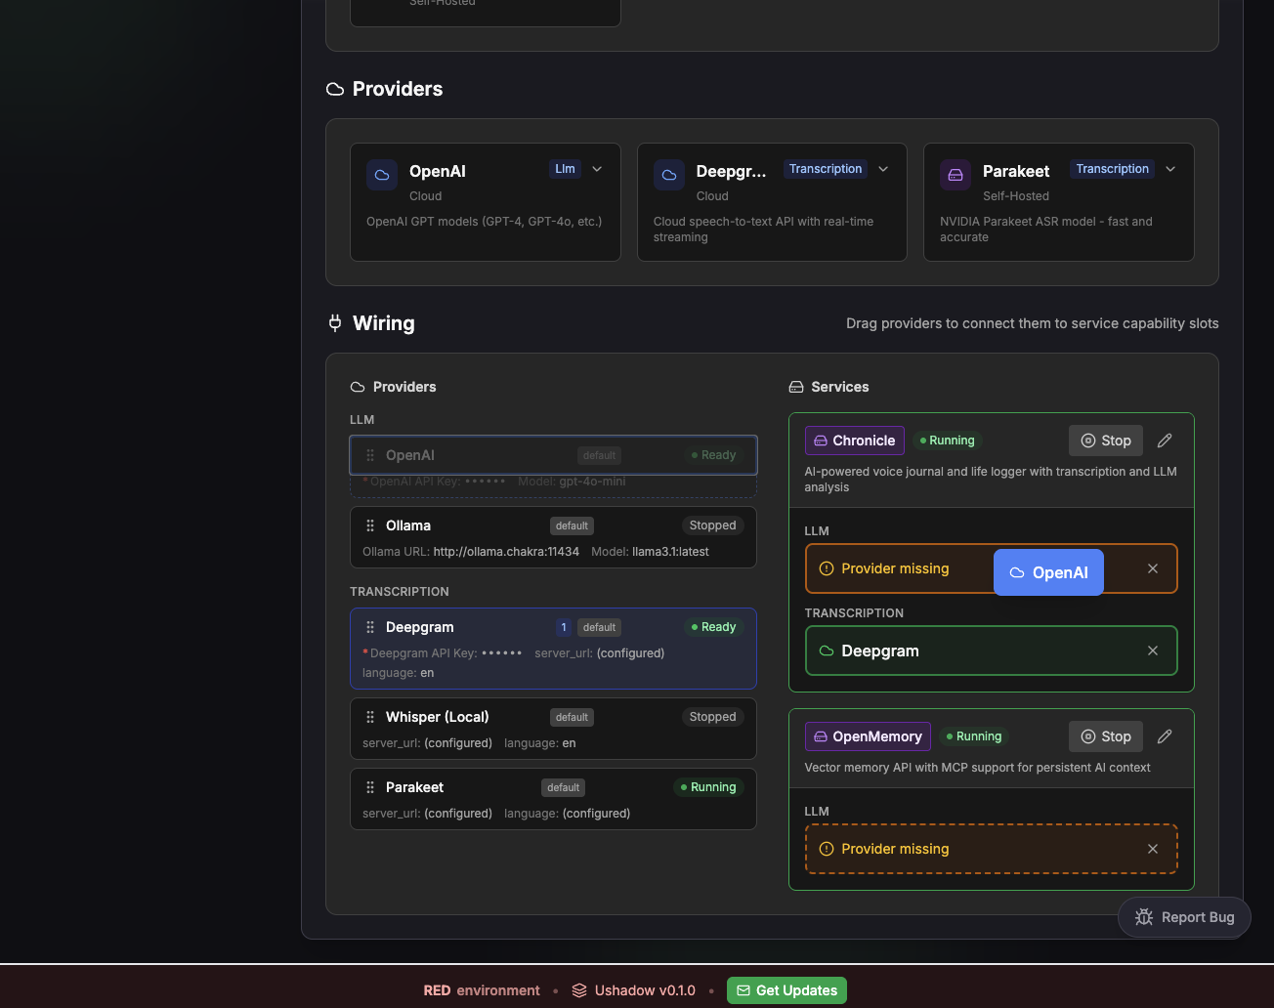Click the drag handle on Ollama provider
This screenshot has height=1008, width=1274.
coord(370,525)
